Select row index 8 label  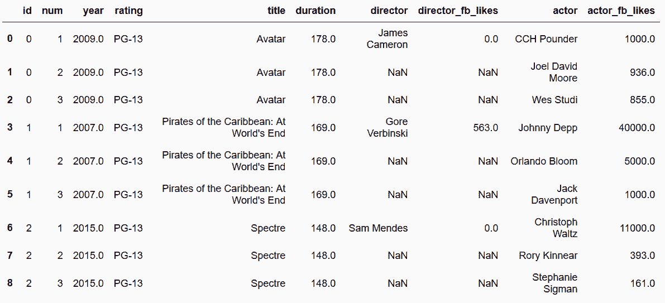click(x=9, y=283)
